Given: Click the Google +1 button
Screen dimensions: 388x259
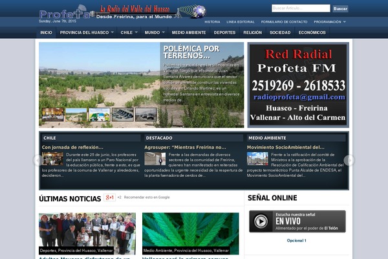Looking at the screenshot, I should (x=110, y=197).
